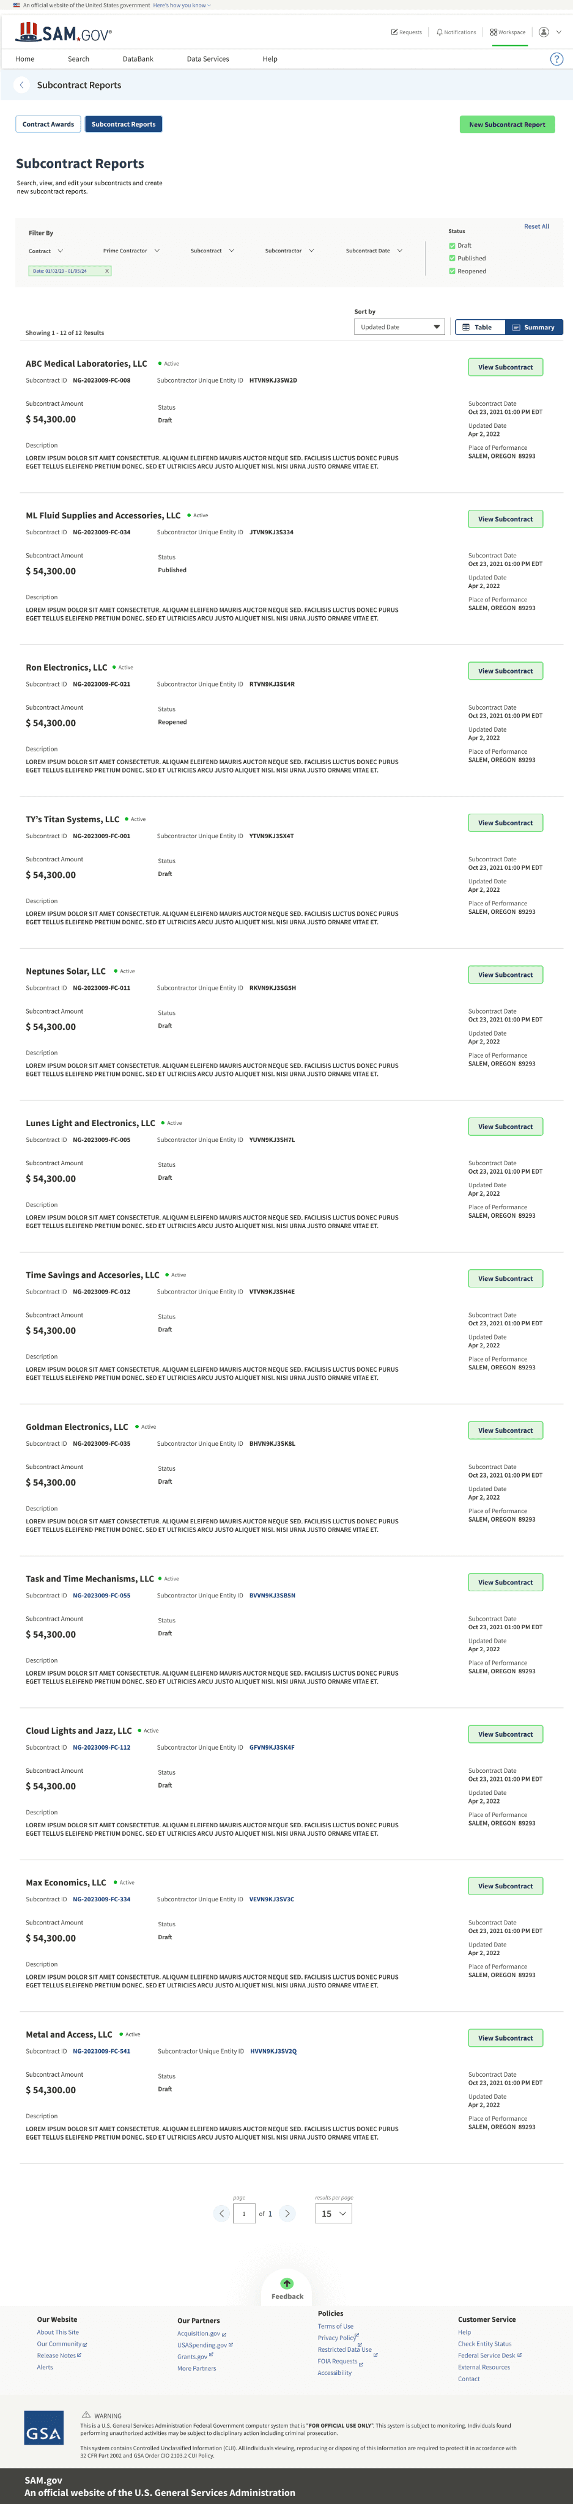Image resolution: width=573 pixels, height=2504 pixels.
Task: Toggle the Reopened status checkbox
Action: [x=453, y=271]
